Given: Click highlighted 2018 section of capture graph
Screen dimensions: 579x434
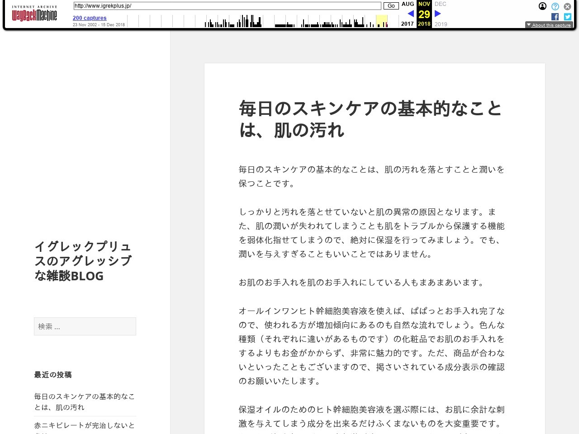Looking at the screenshot, I should (x=382, y=21).
